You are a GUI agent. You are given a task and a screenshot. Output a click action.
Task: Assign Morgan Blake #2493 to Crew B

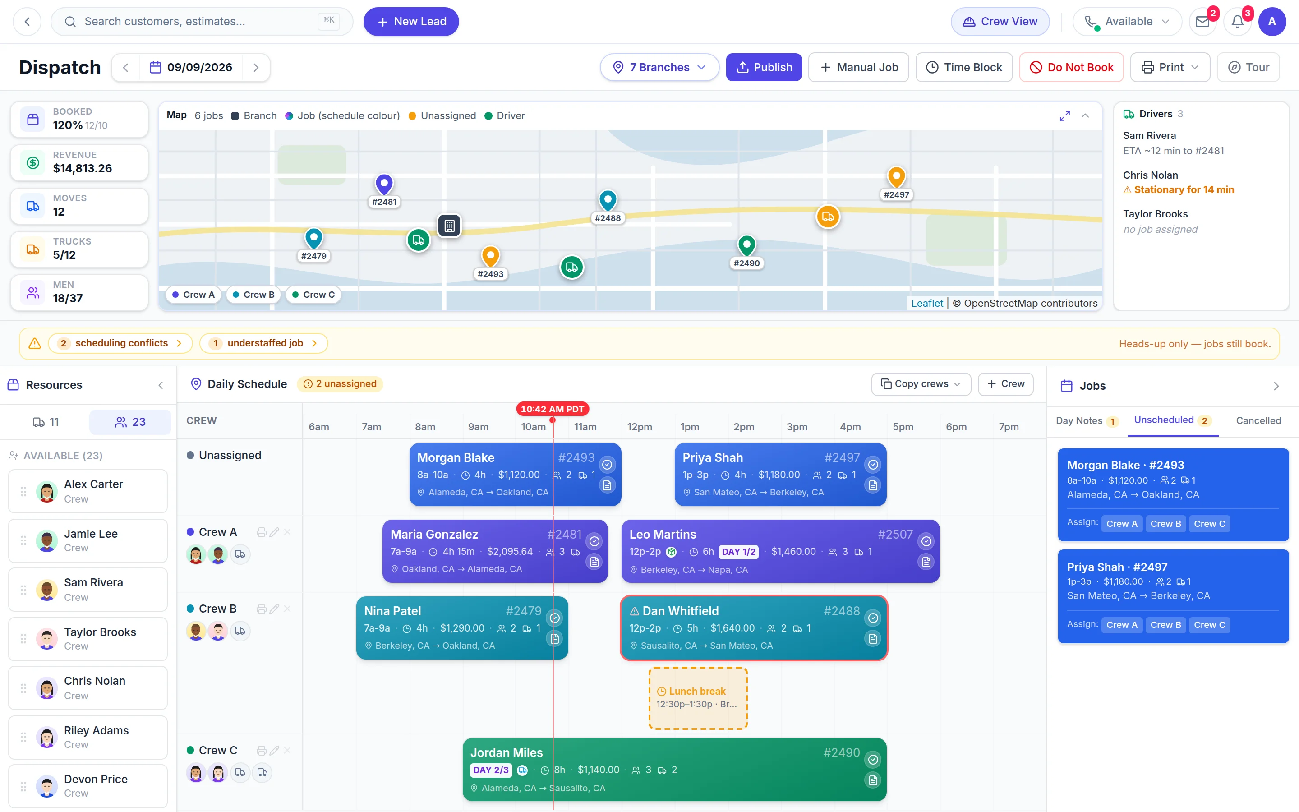point(1165,524)
